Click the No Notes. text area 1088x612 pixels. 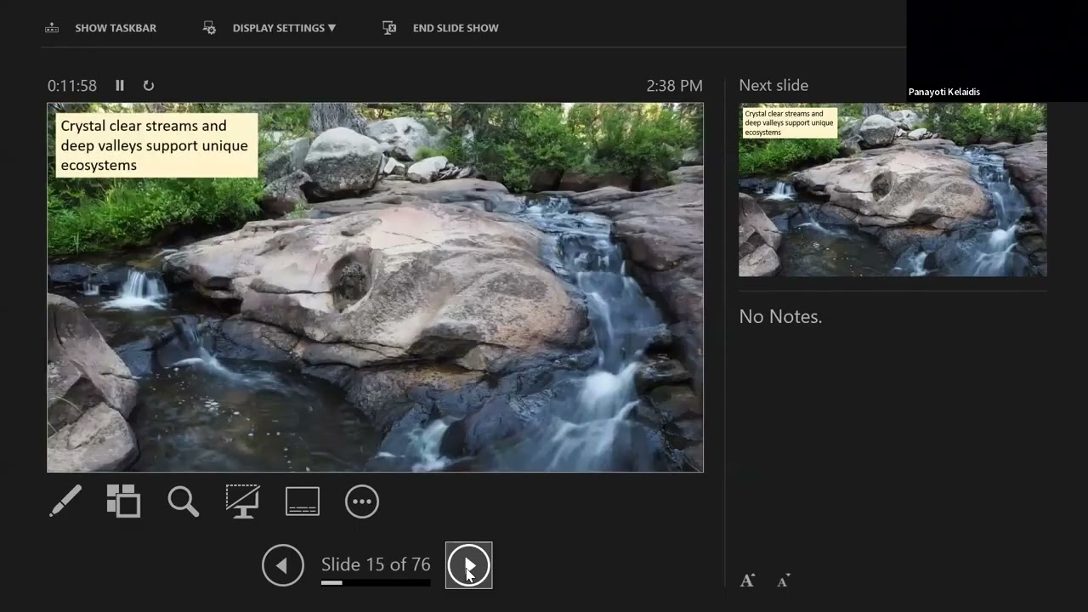point(780,316)
